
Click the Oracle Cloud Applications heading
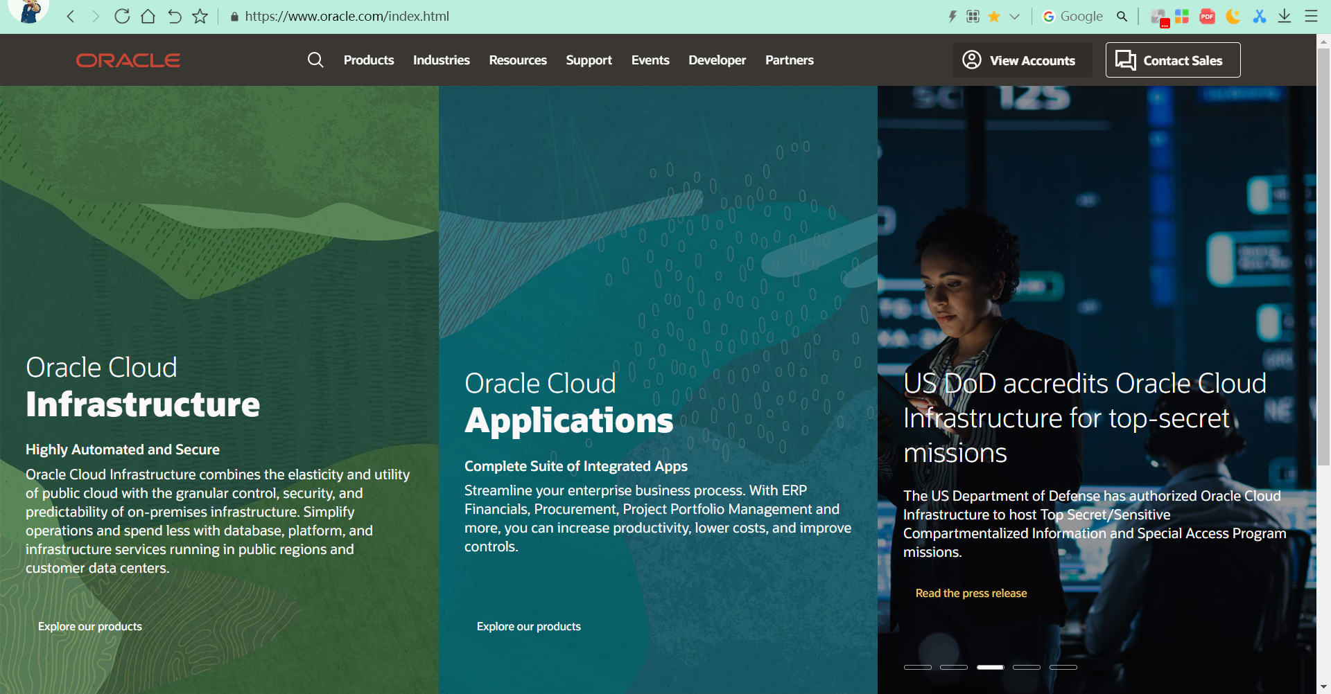[569, 402]
